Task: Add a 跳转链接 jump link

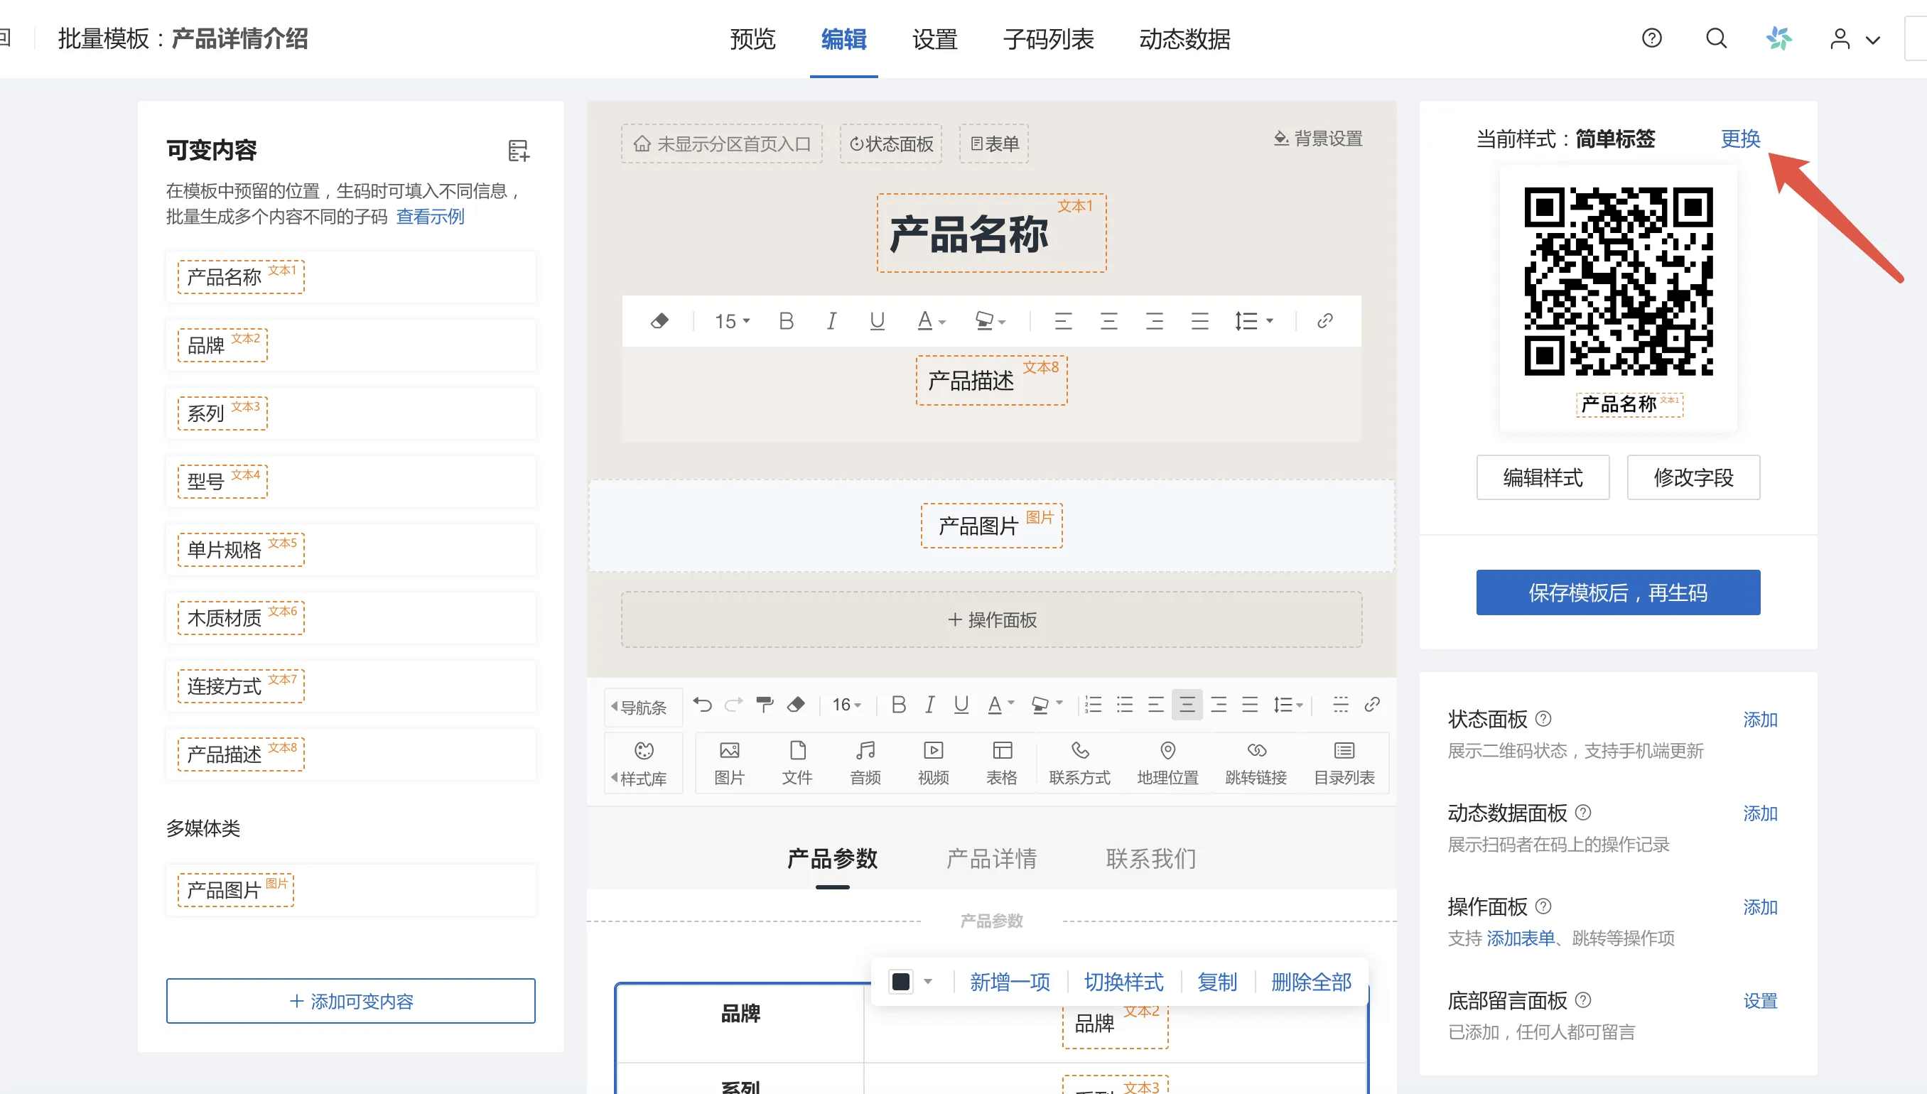Action: (x=1256, y=763)
